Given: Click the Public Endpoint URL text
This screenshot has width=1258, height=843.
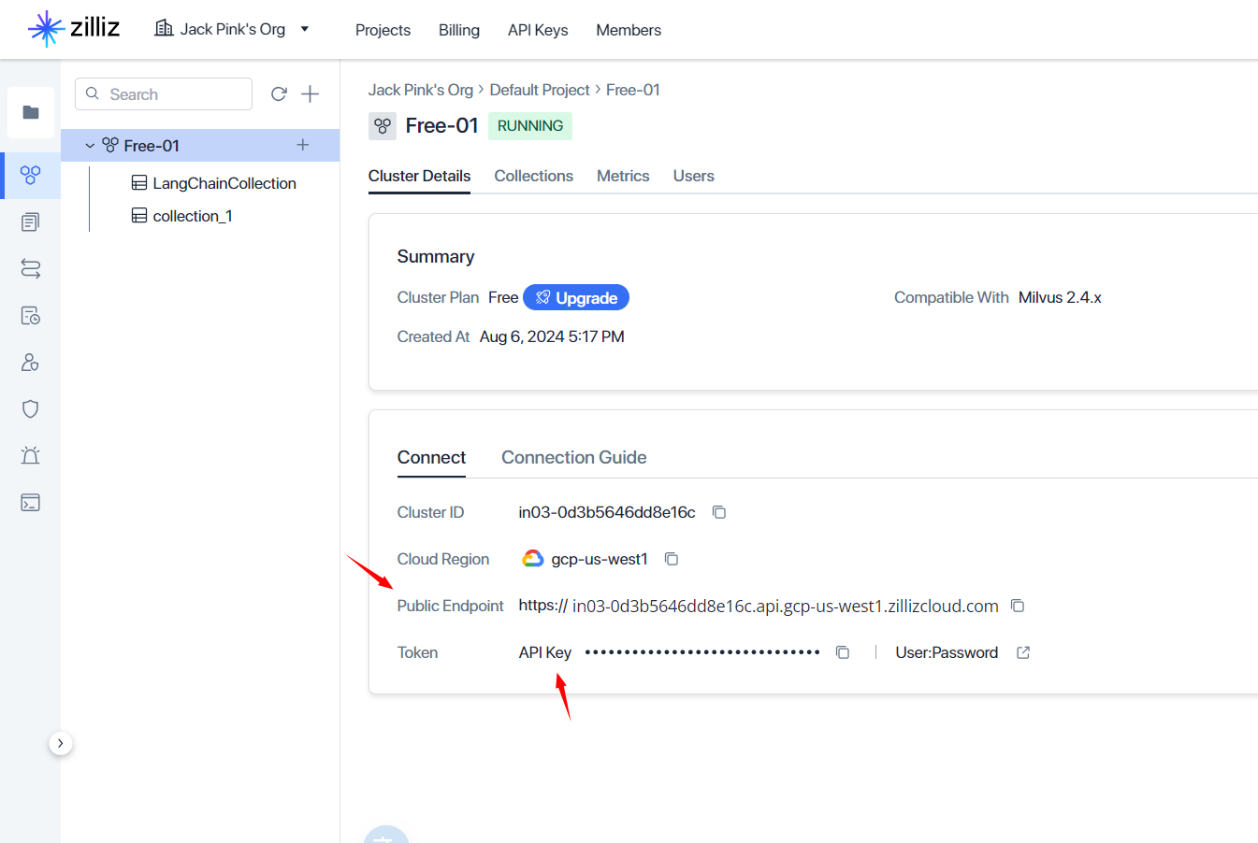Looking at the screenshot, I should click(x=759, y=606).
